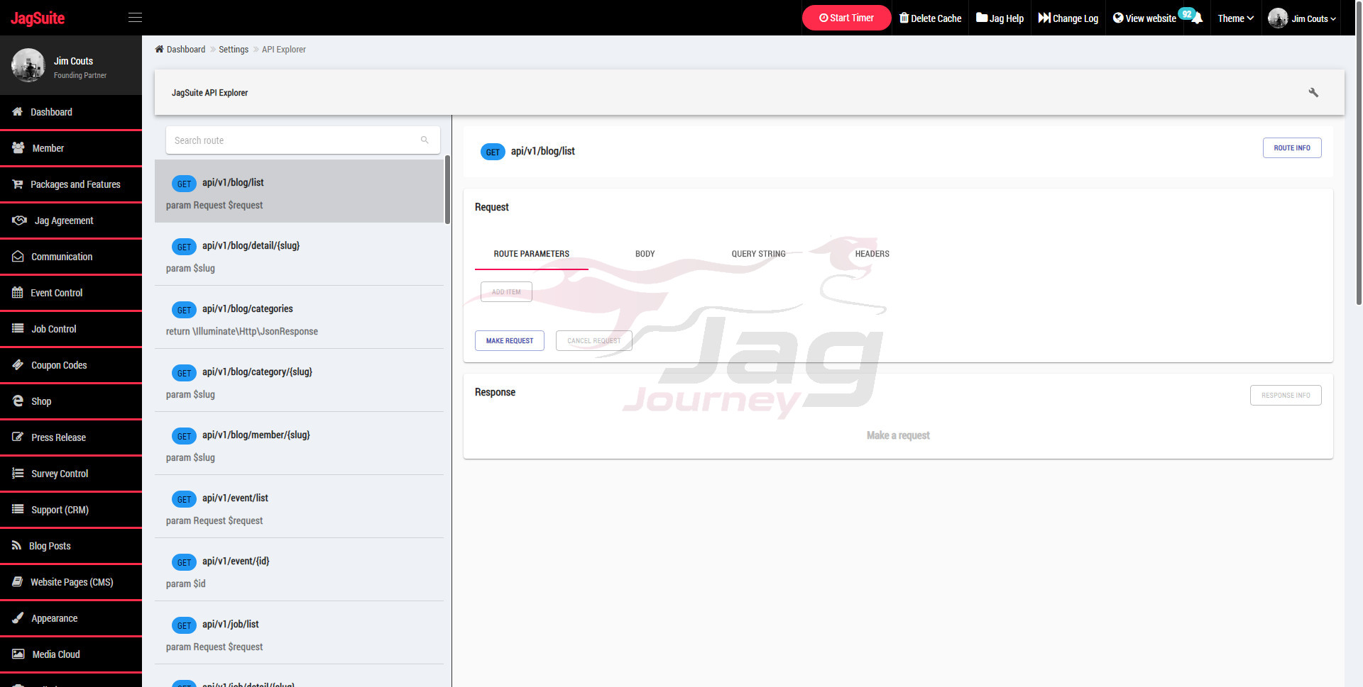Click the Member users icon in sidebar
The image size is (1363, 687).
click(x=18, y=147)
